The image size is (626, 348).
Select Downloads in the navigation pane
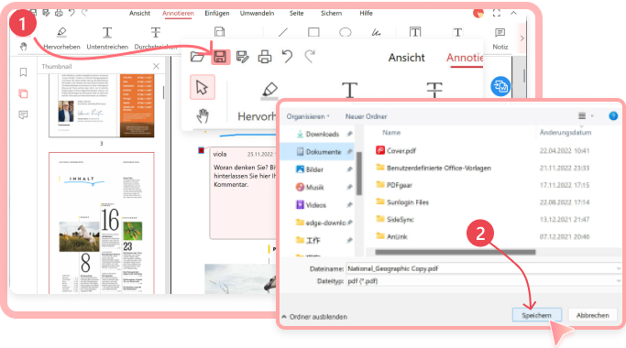tap(323, 134)
